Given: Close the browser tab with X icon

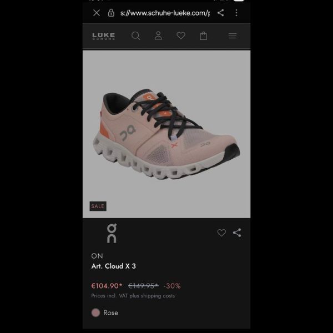Looking at the screenshot, I should (x=97, y=13).
